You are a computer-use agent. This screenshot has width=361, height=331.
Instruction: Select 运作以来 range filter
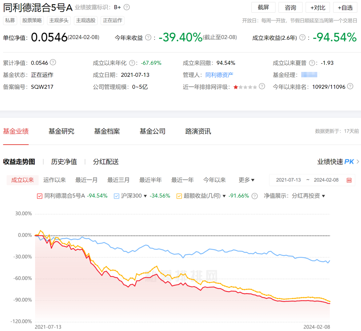pos(54,180)
